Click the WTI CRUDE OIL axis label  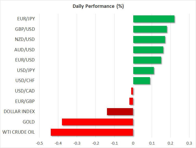[x=19, y=132]
